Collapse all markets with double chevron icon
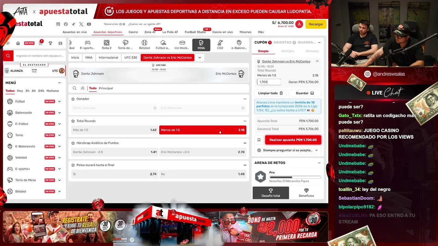 tap(82, 88)
